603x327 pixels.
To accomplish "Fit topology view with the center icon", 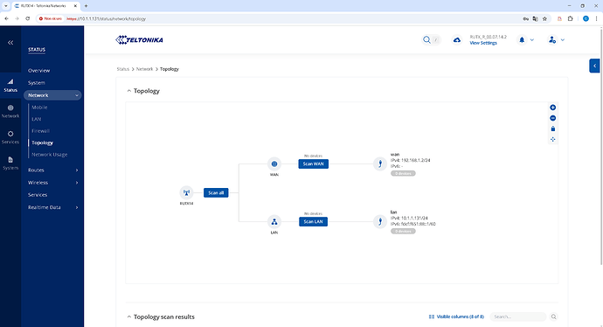I will (x=552, y=139).
